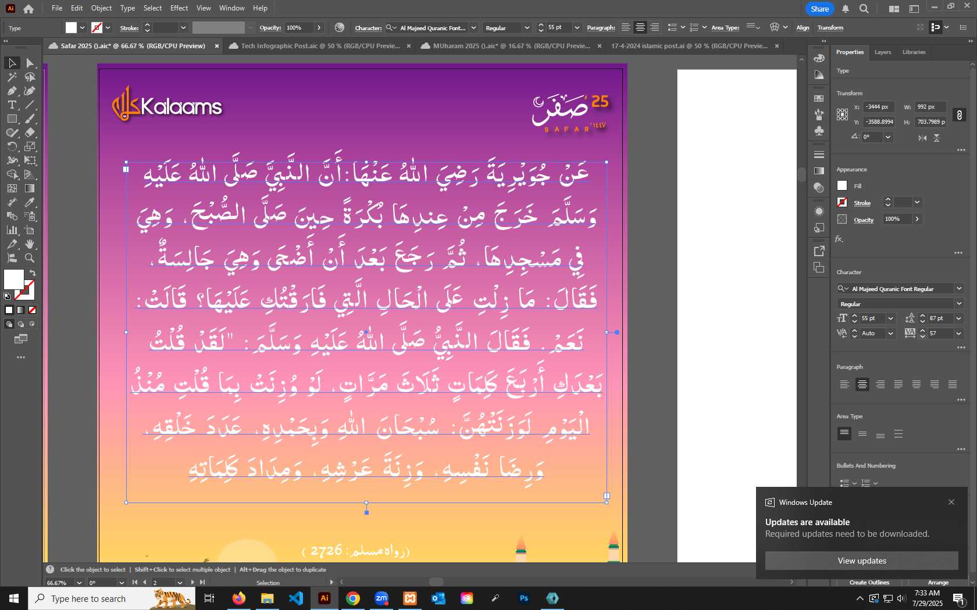
Task: Toggle constrain width and height proportions link
Action: click(960, 114)
